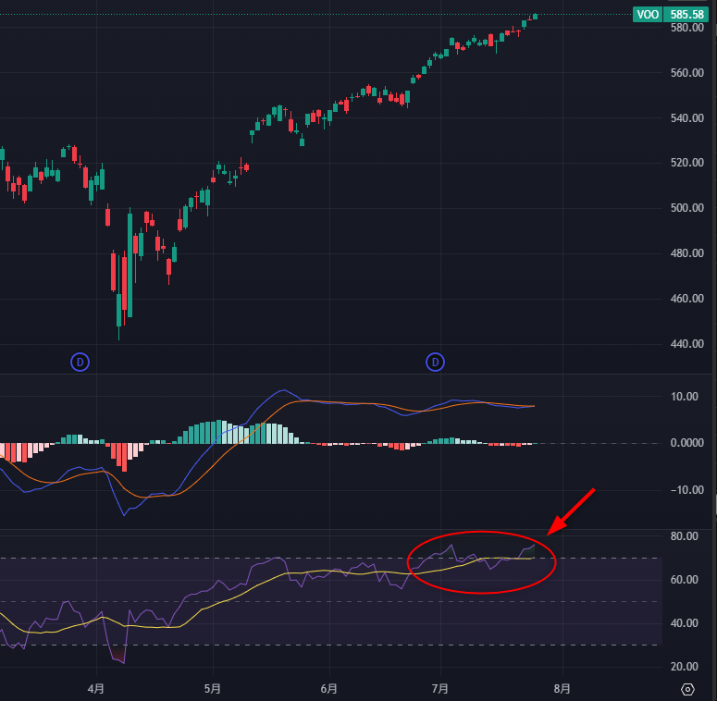Click the 520.00 price axis label

tap(686, 163)
